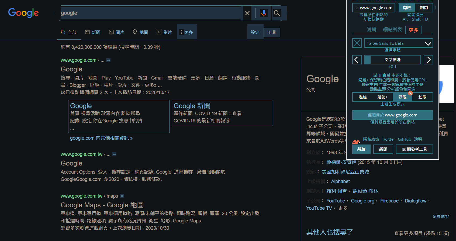Open the 說明 help link in Dark Reader
This screenshot has width=456, height=241.
pyautogui.click(x=418, y=139)
